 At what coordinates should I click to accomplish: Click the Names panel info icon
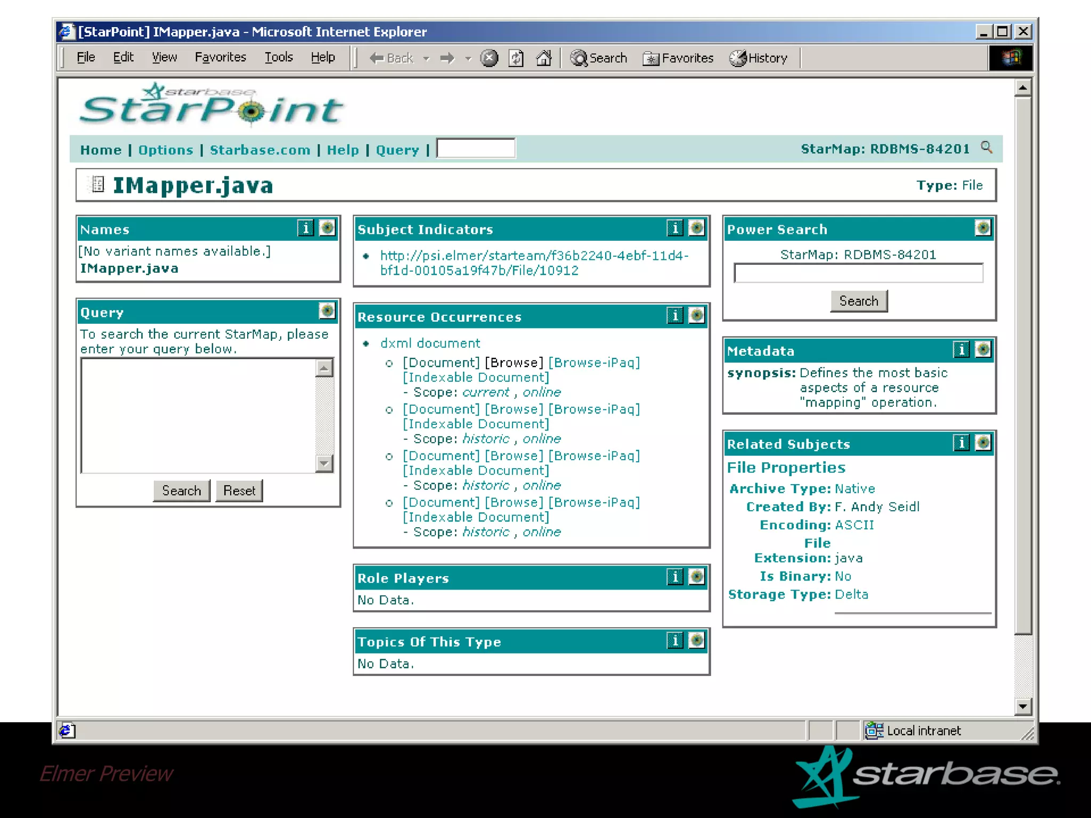pyautogui.click(x=305, y=228)
